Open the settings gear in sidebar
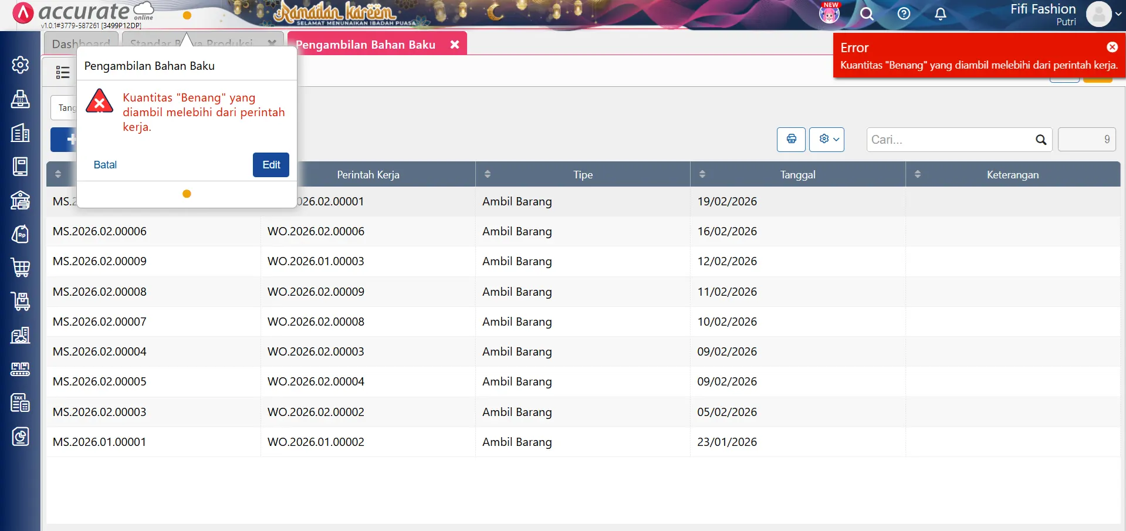1126x531 pixels. 21,65
